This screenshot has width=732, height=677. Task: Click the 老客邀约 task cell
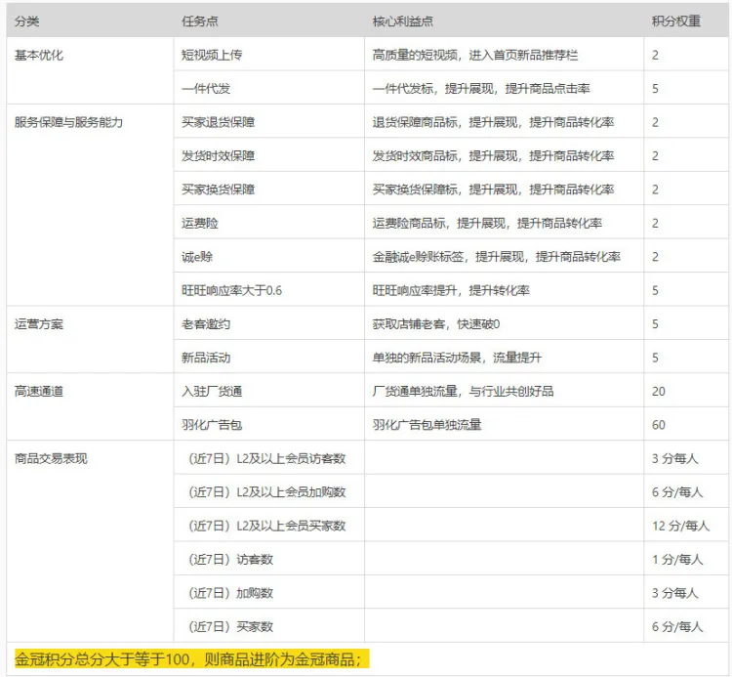pos(269,323)
